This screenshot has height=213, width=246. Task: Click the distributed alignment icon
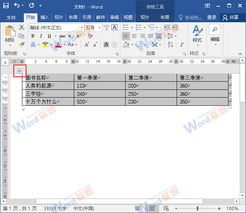coord(159,36)
